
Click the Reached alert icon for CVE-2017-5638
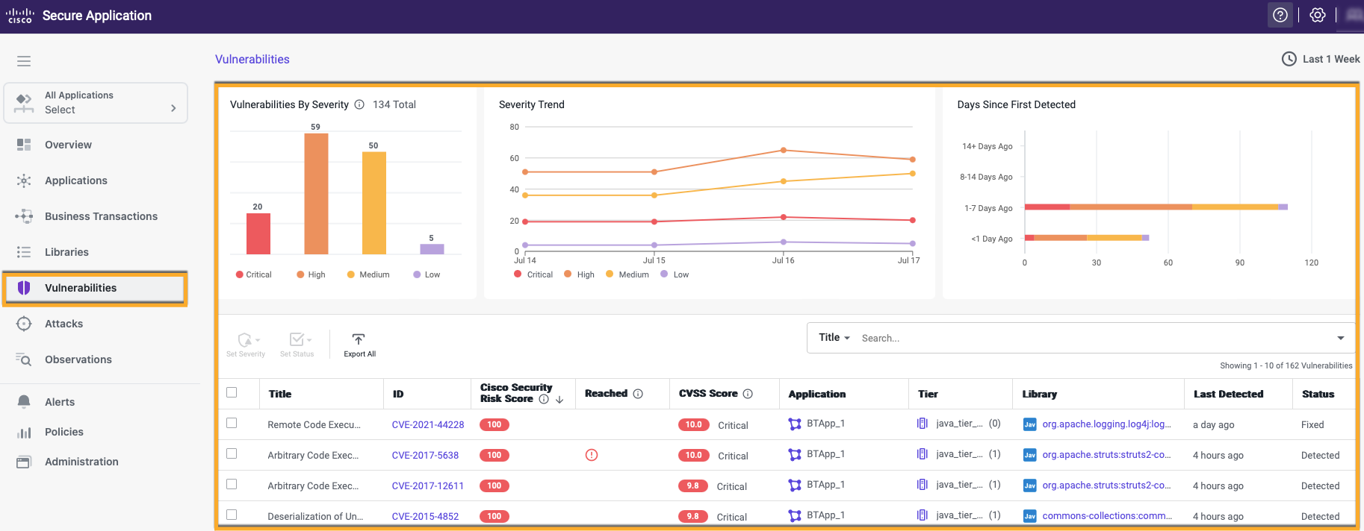pyautogui.click(x=592, y=455)
